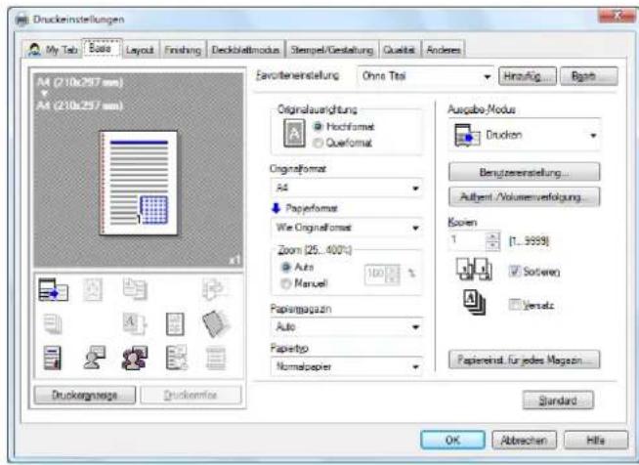Click the faded stacked-copies icon in the icon grid
The height and width of the screenshot is (465, 639).
pyautogui.click(x=135, y=289)
